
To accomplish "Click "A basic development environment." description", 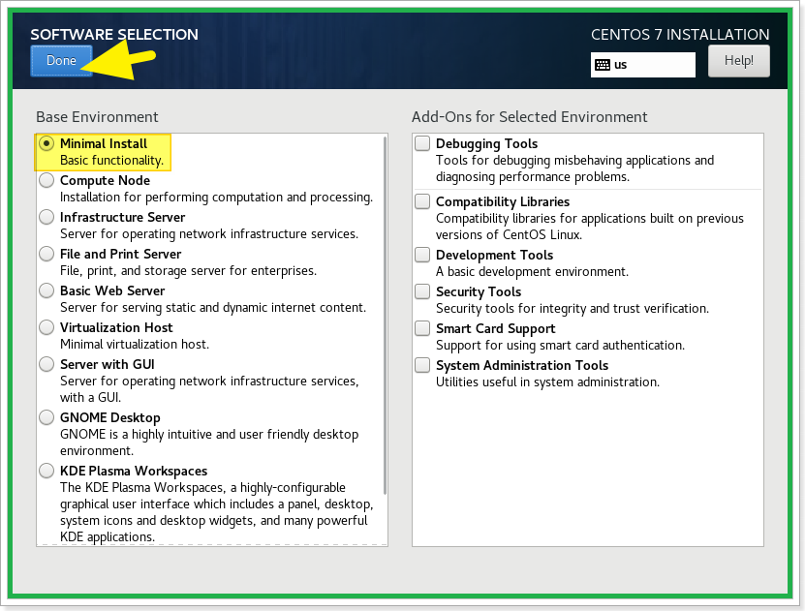I will [532, 272].
